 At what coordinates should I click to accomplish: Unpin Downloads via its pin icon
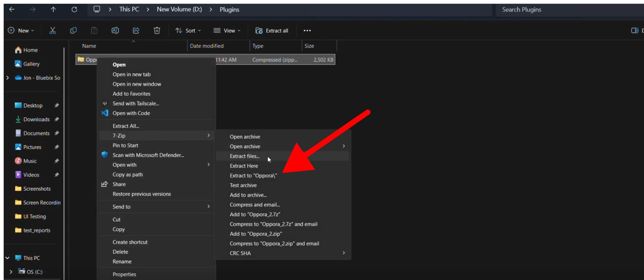point(57,119)
